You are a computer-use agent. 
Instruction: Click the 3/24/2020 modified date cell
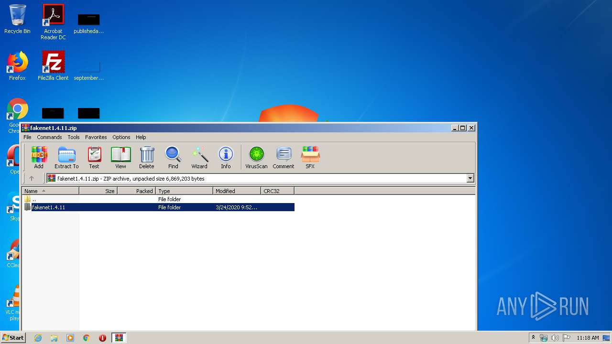(x=236, y=207)
